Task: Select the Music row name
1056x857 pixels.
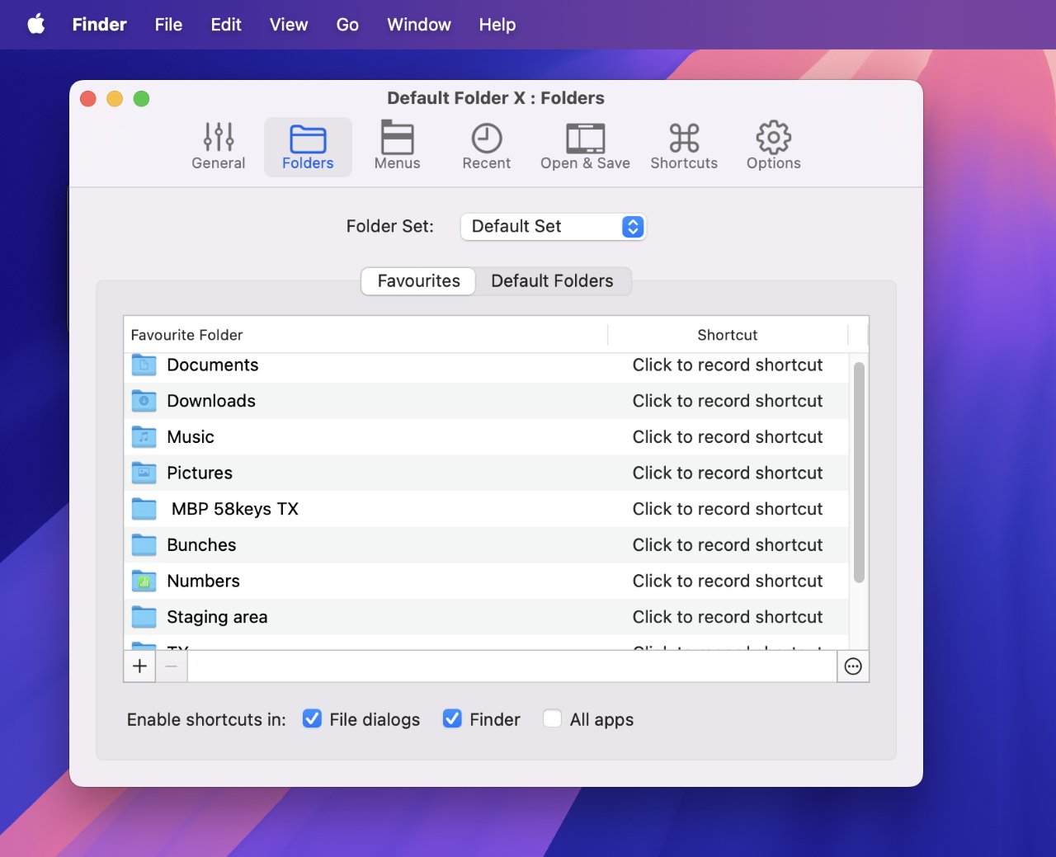Action: pyautogui.click(x=191, y=437)
